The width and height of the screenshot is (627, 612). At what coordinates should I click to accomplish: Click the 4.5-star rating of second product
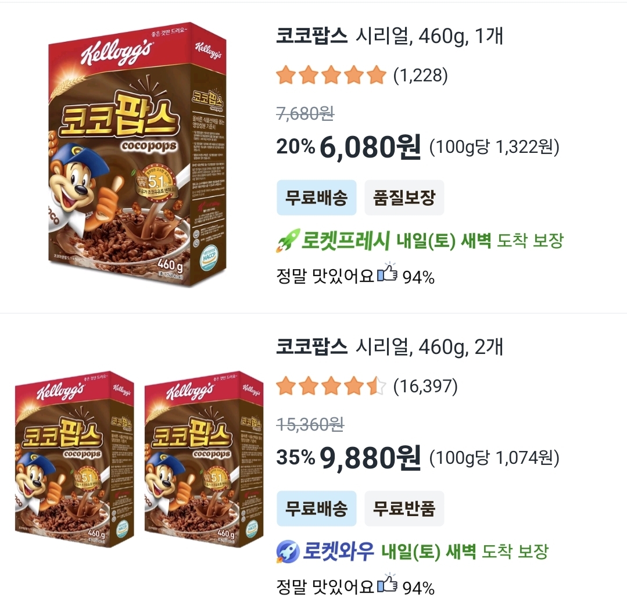[x=331, y=386]
